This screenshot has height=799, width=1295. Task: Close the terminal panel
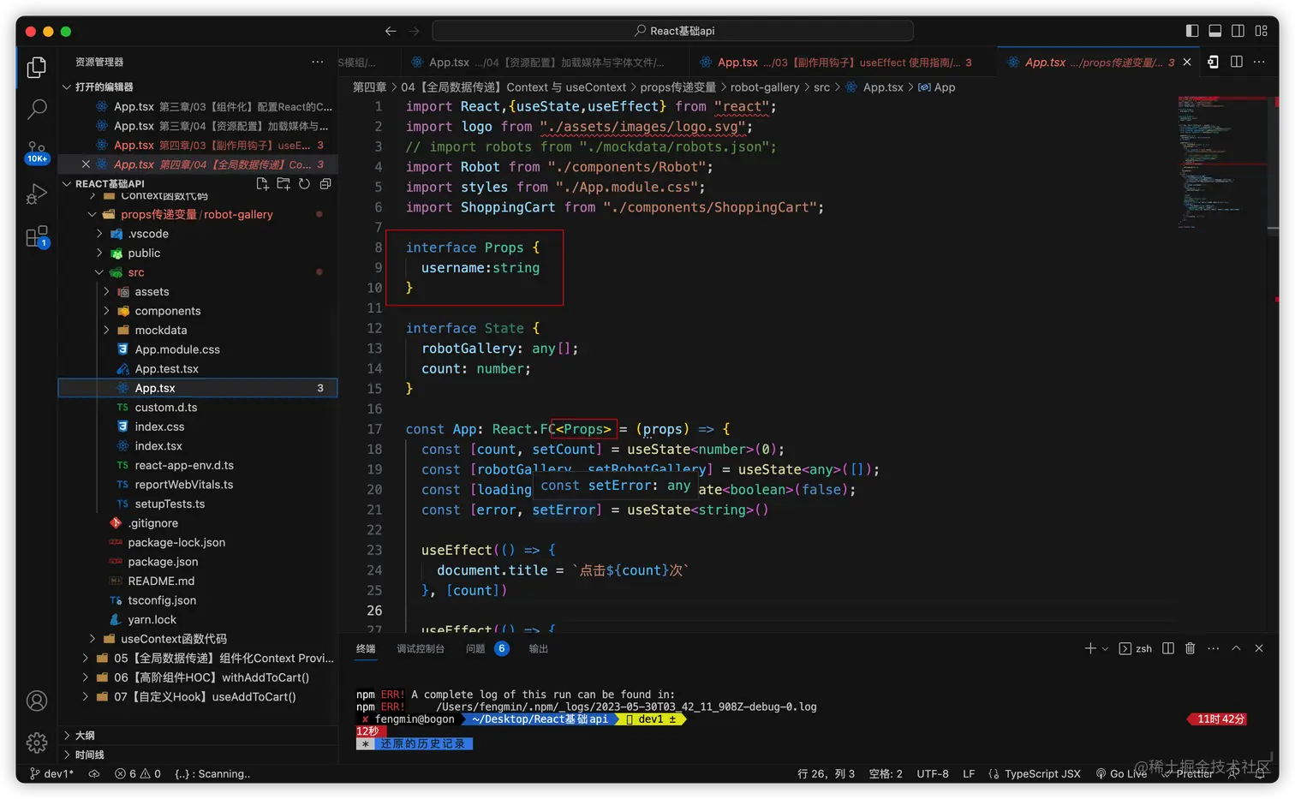[1259, 648]
